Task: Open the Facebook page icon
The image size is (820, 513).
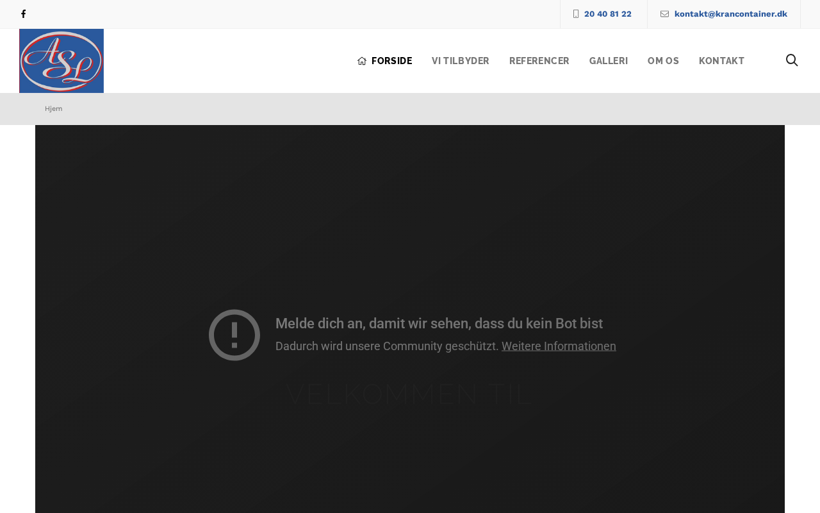Action: coord(24,14)
